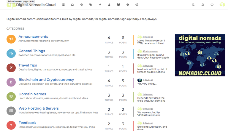This screenshot has height=133, width=228.
Task: Open the Travel Tips category
Action: pos(28,65)
